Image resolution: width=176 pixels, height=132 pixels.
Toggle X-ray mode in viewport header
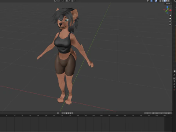click(160, 1)
